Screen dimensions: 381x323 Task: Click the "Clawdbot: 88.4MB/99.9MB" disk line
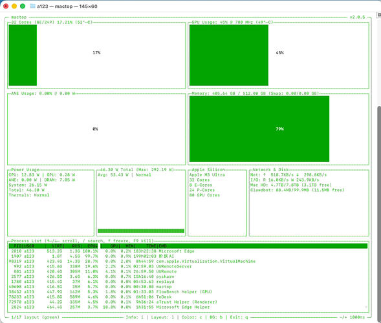(297, 191)
